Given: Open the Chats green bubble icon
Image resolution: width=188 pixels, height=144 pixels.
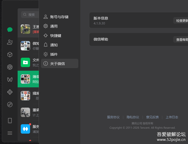Looking at the screenshot, I should 10,29.
